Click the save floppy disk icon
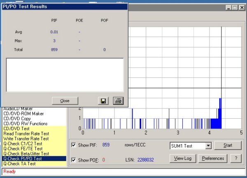This screenshot has height=178, width=247. click(103, 101)
